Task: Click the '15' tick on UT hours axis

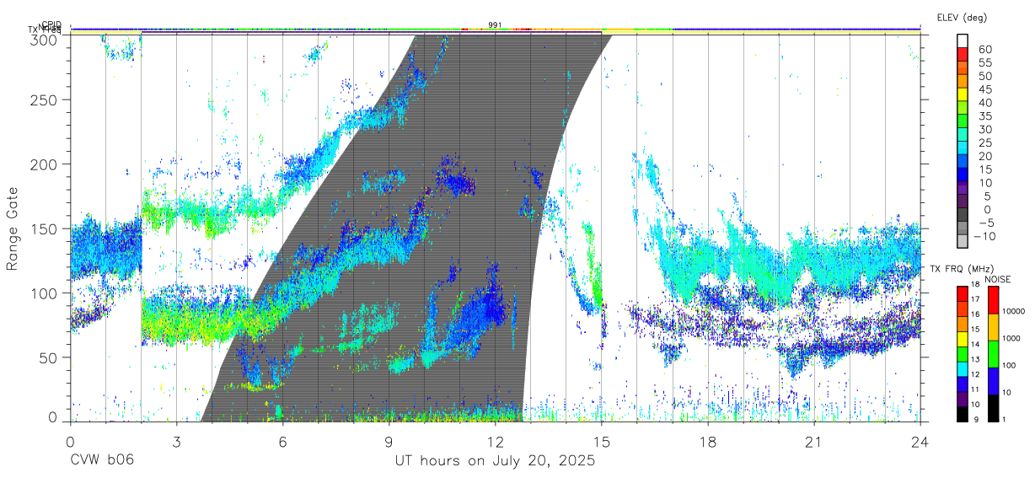Action: [x=601, y=443]
